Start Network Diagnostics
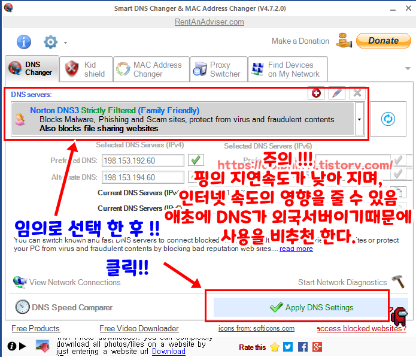The width and height of the screenshot is (416, 357). click(x=342, y=282)
